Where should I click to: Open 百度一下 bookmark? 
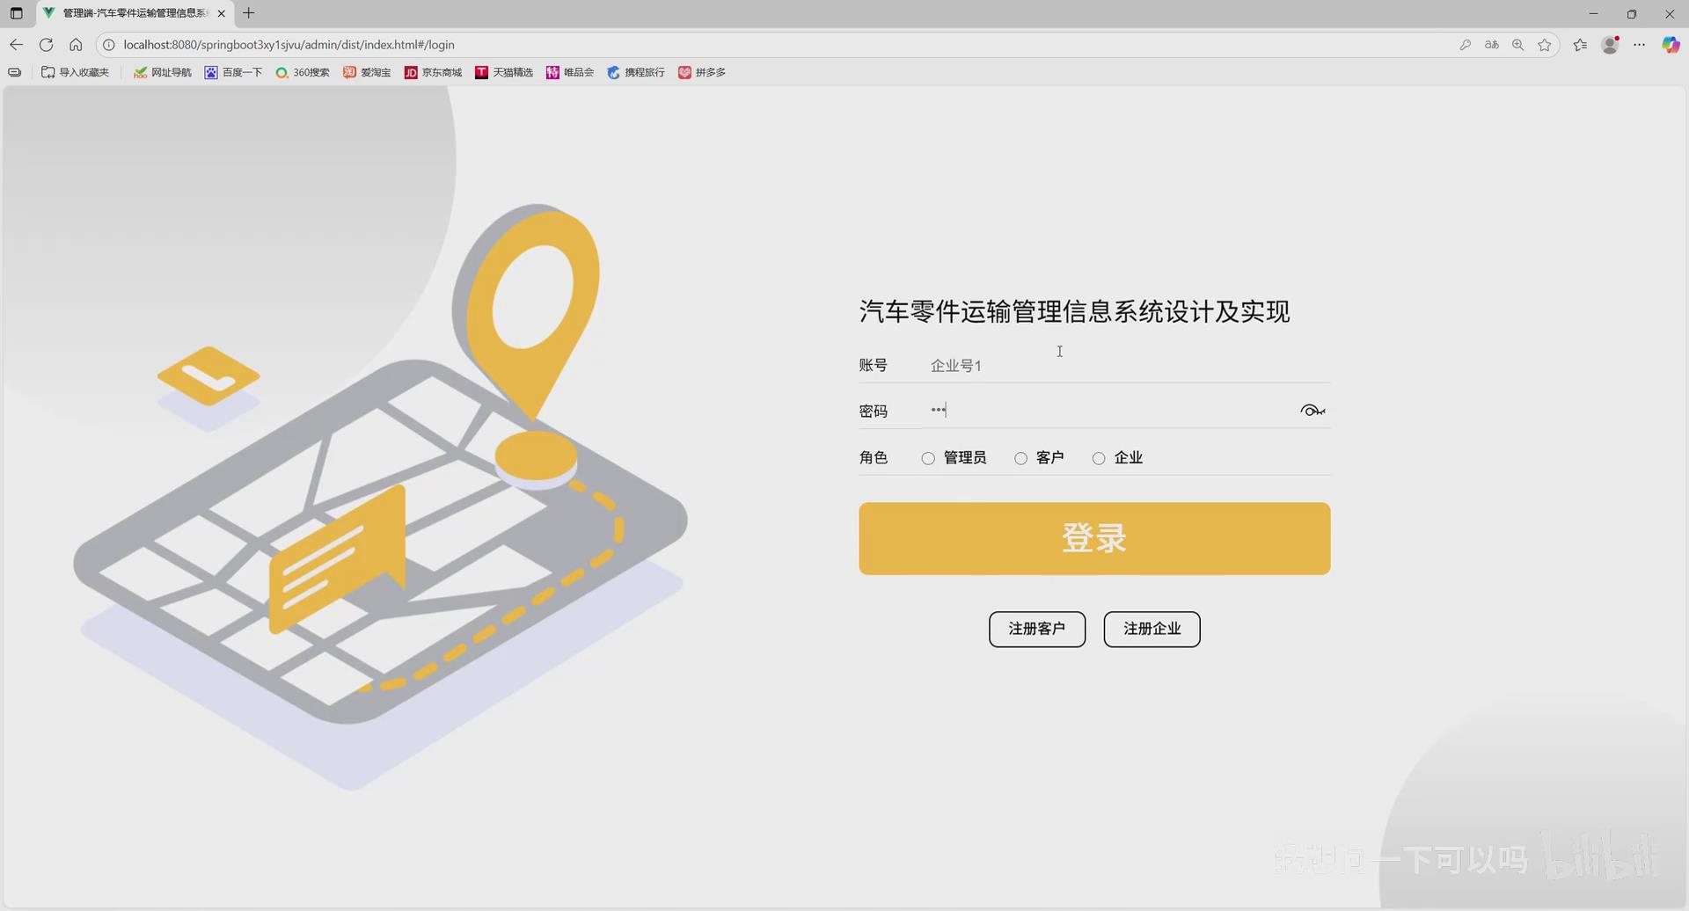pyautogui.click(x=234, y=72)
